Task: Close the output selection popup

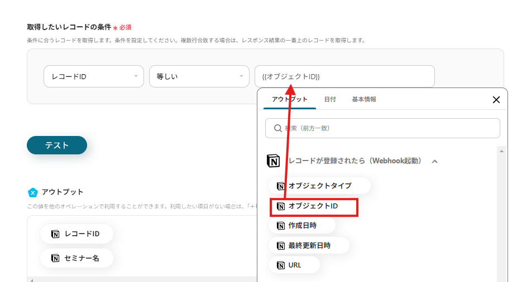Action: (496, 100)
